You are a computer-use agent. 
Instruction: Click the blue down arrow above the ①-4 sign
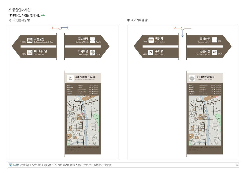pyautogui.click(x=183, y=33)
